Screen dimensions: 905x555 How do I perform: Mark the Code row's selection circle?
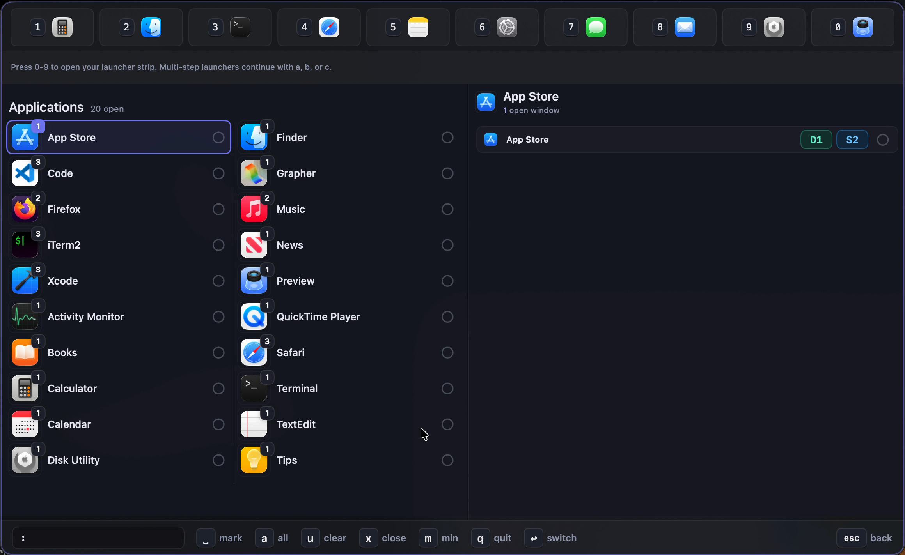(218, 173)
